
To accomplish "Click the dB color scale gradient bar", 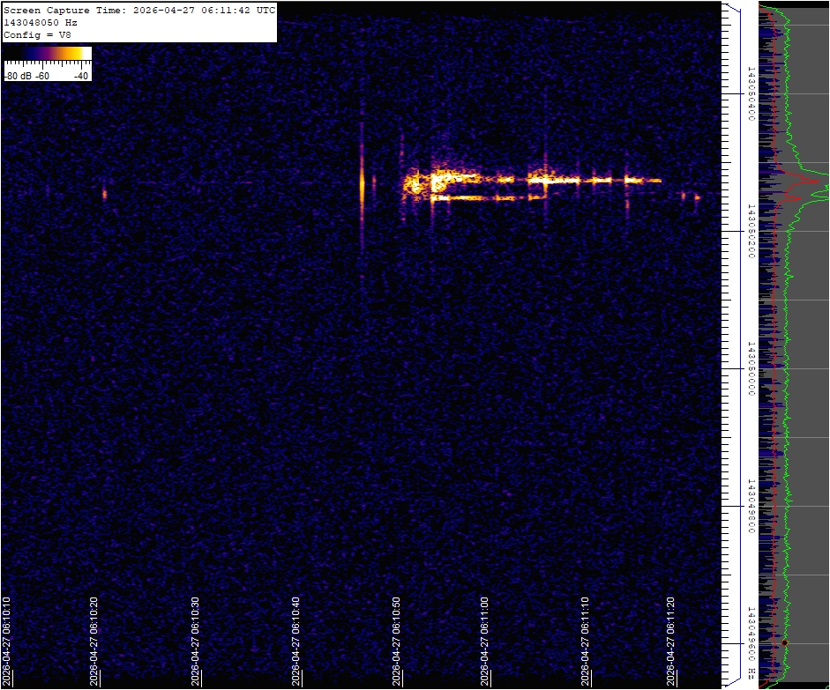I will click(48, 54).
